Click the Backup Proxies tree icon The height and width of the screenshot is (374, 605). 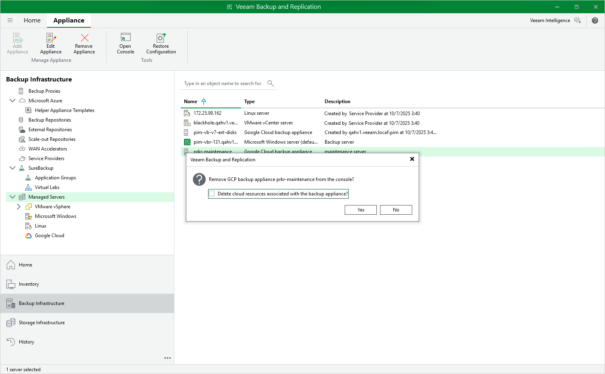(21, 91)
